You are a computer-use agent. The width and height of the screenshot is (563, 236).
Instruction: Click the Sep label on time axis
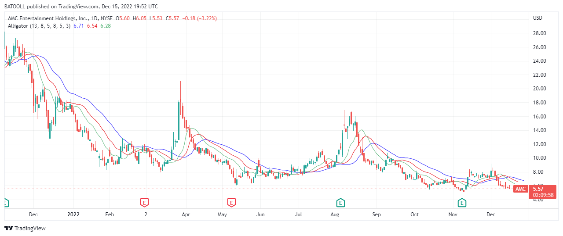376,215
